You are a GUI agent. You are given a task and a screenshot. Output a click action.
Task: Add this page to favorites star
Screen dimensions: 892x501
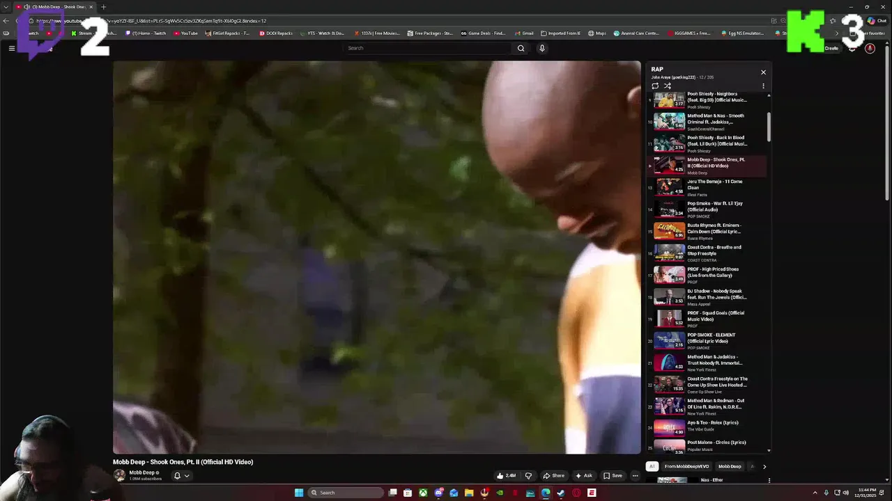(833, 21)
